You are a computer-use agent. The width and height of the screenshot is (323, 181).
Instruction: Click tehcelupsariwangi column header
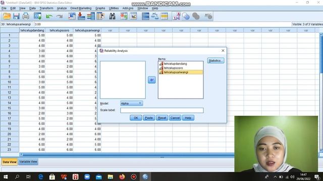(x=87, y=30)
